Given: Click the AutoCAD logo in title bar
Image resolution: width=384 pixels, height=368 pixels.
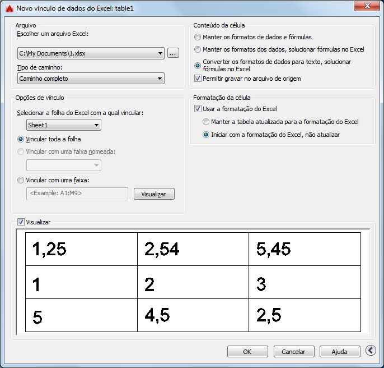Looking at the screenshot, I should pyautogui.click(x=10, y=8).
